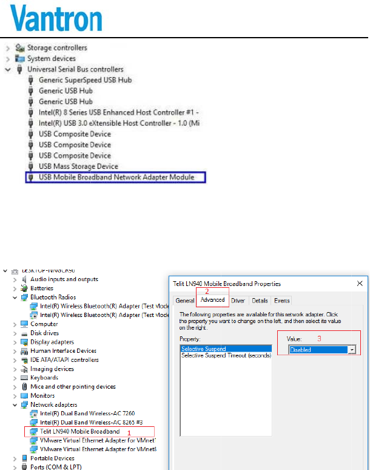The image size is (370, 470).
Task: Open the Value dropdown showing Disabled
Action: (x=323, y=350)
